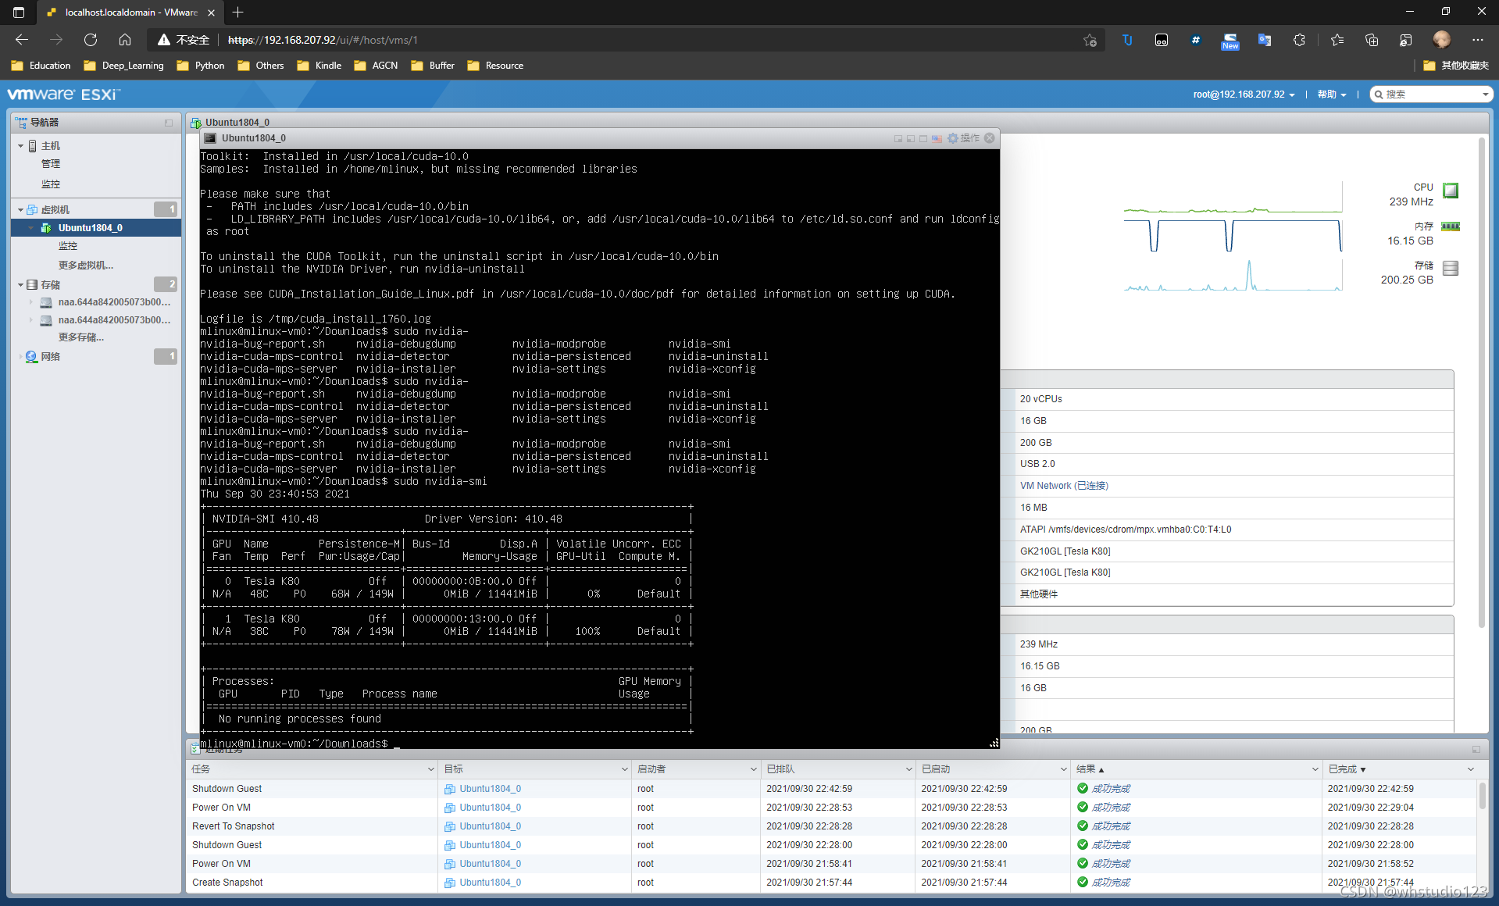The image size is (1499, 906).
Task: Collapse the 导航器 navigator panel
Action: coord(169,123)
